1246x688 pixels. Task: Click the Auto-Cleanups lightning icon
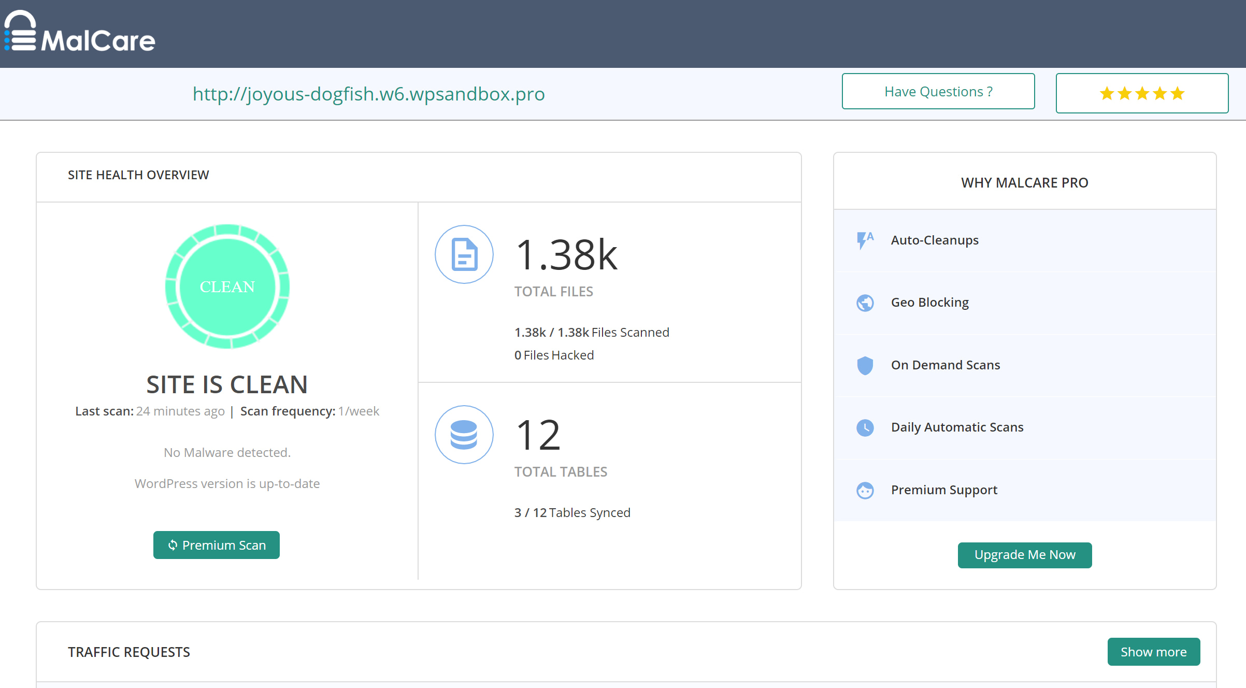[x=864, y=239]
